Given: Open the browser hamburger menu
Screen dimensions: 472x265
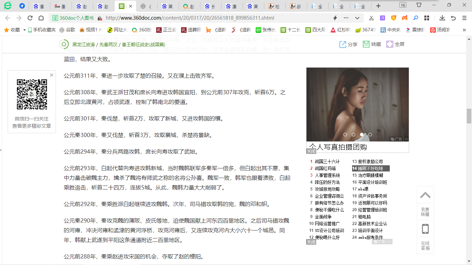Looking at the screenshot, I should click(464, 18).
